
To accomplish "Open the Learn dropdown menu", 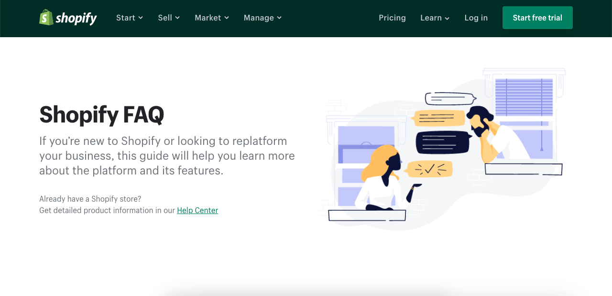I will pos(435,18).
